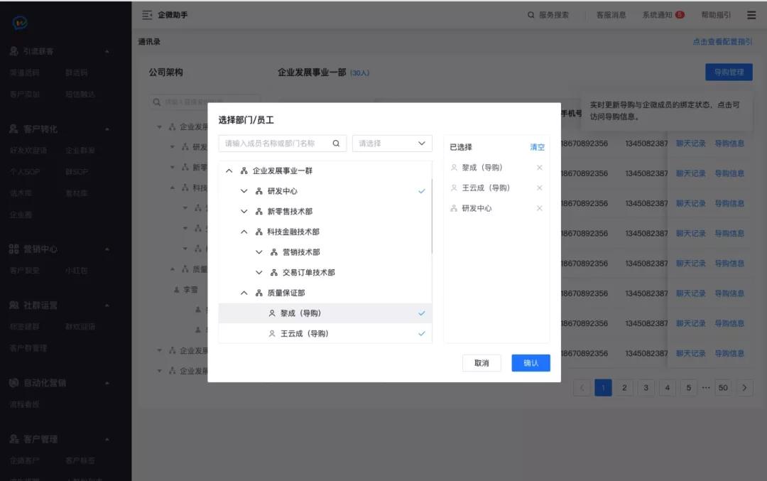The height and width of the screenshot is (481, 767).
Task: Click the 营销中心 grid icon
Action: click(16, 249)
